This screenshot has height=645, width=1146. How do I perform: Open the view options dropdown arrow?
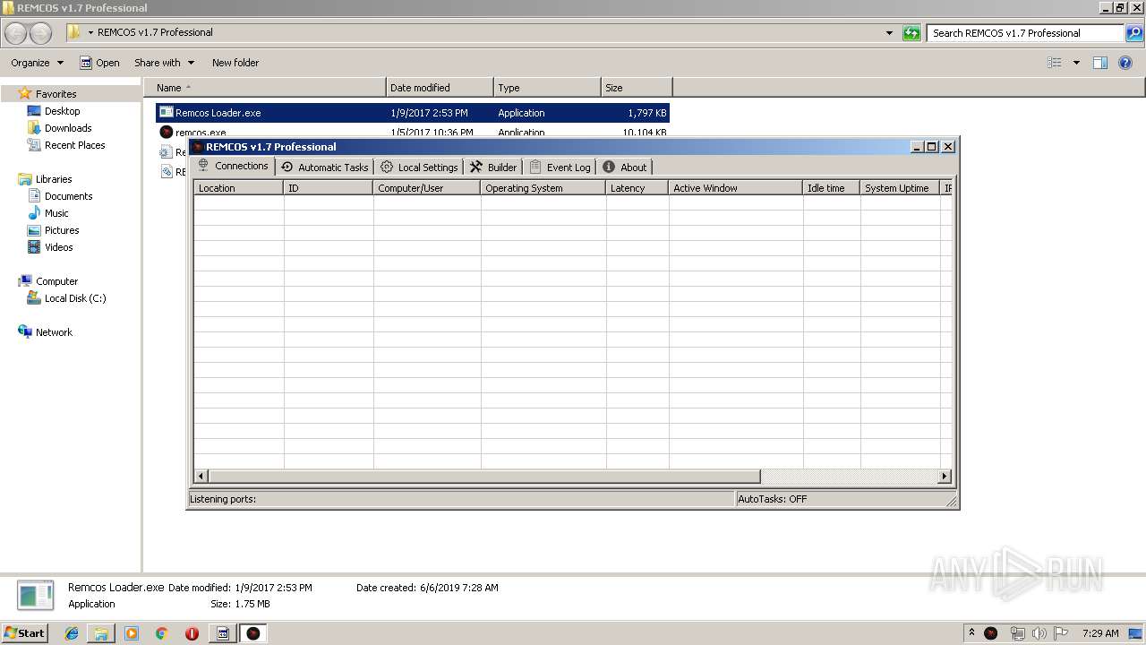(x=1076, y=63)
